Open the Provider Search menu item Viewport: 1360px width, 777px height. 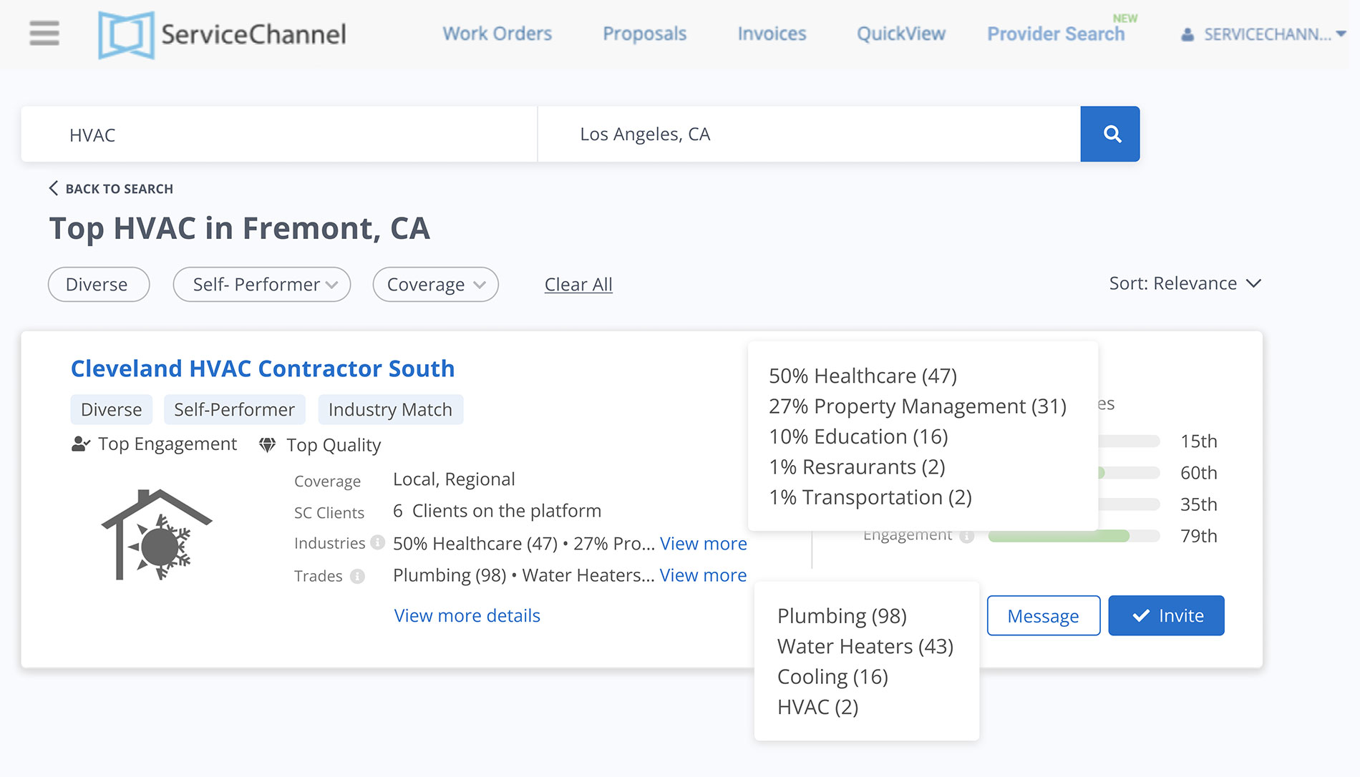[1055, 34]
